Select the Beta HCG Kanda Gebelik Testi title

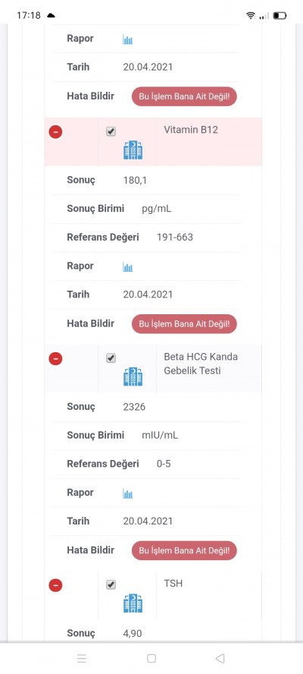[201, 364]
